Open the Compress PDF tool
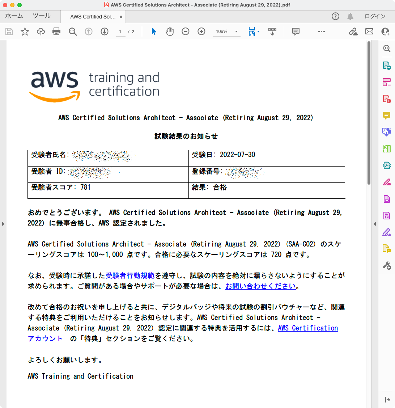The width and height of the screenshot is (395, 408). 387,165
